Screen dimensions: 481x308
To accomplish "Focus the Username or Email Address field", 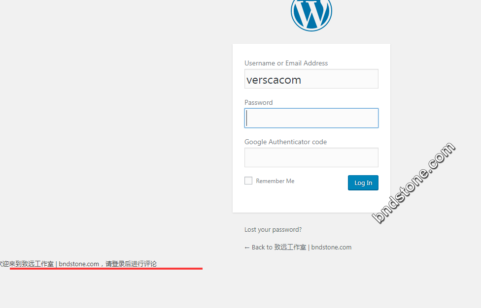I will pyautogui.click(x=311, y=79).
